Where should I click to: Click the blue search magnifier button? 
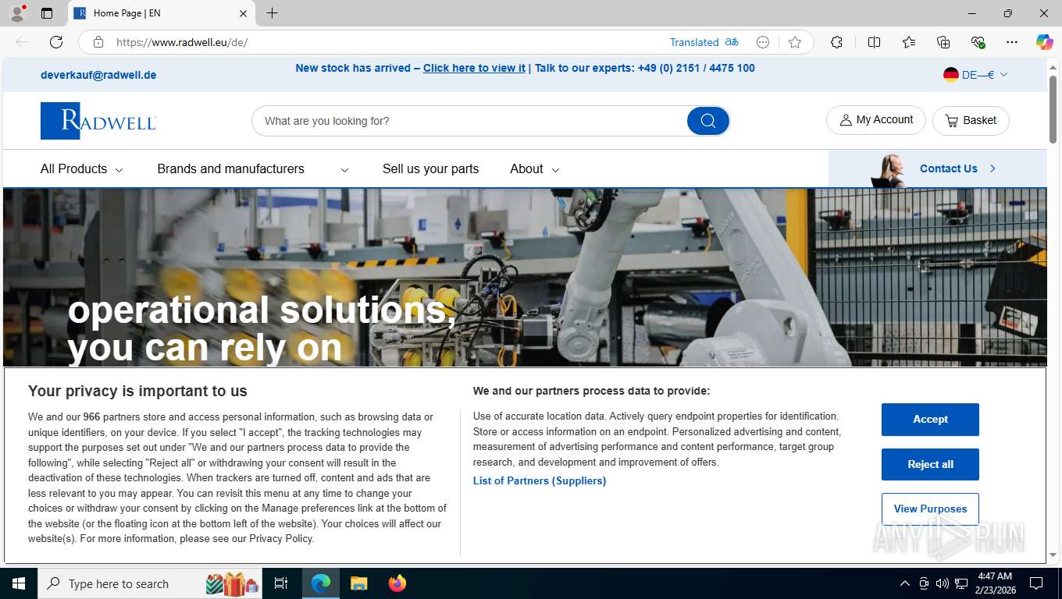pyautogui.click(x=707, y=121)
